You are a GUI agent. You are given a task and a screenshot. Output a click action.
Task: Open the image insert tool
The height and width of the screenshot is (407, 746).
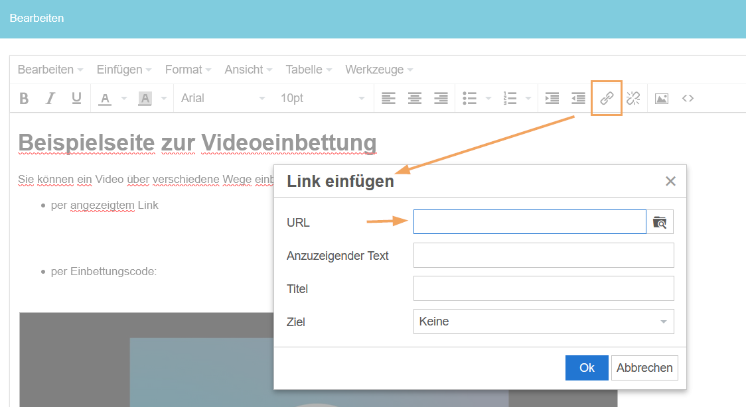(x=661, y=98)
